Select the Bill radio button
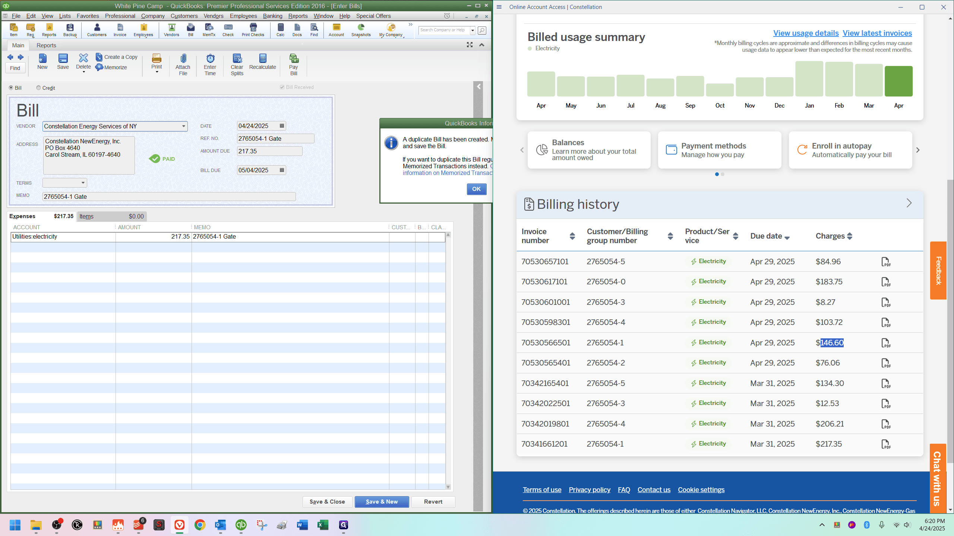Screen dimensions: 954x536 [x=11, y=88]
